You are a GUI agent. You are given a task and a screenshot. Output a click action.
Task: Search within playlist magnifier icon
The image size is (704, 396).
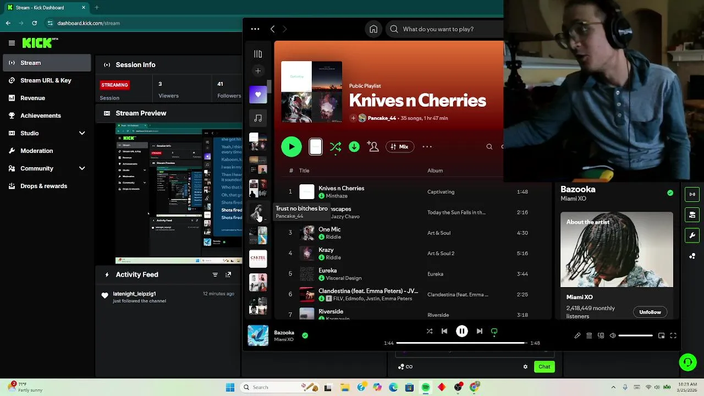pos(490,147)
